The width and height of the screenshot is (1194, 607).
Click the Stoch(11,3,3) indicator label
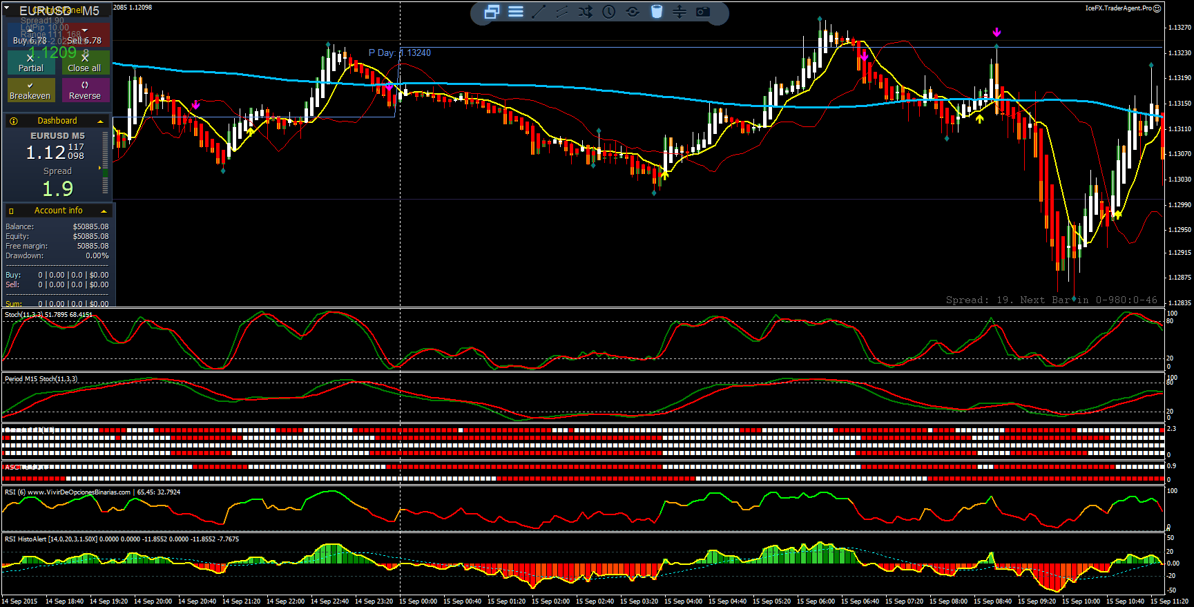click(x=48, y=315)
